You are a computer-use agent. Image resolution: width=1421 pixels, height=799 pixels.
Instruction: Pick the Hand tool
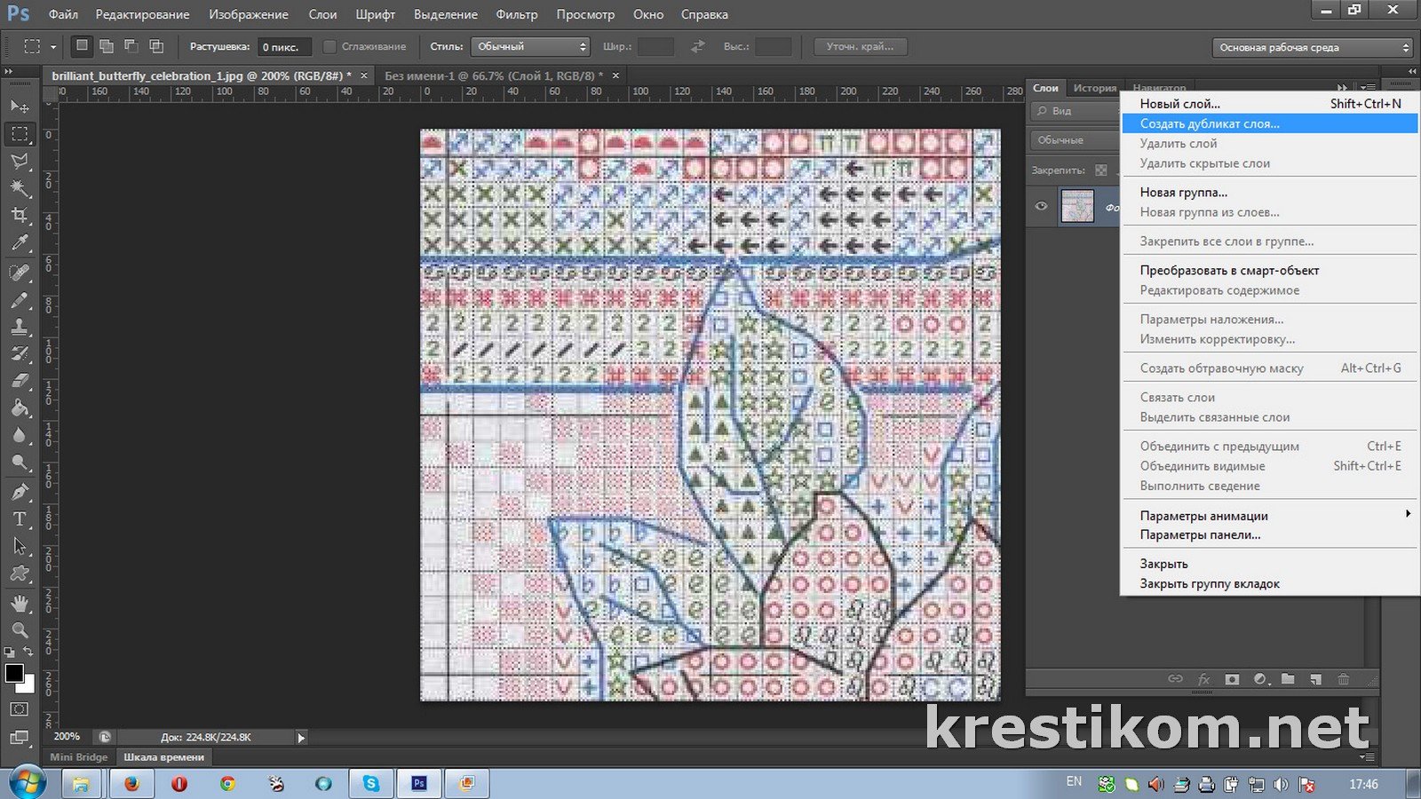19,603
